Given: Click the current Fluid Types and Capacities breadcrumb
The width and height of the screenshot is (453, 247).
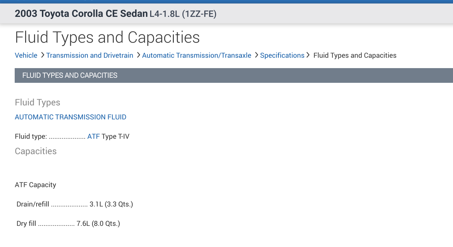Looking at the screenshot, I should [355, 55].
